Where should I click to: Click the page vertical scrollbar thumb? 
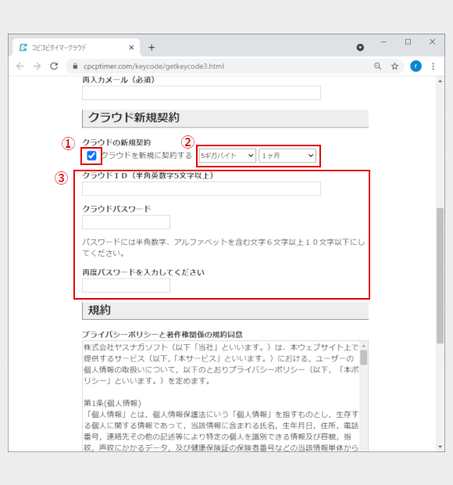pyautogui.click(x=440, y=275)
